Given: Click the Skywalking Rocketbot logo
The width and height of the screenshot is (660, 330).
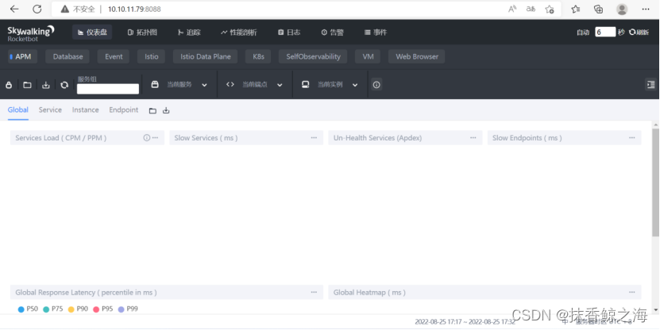Looking at the screenshot, I should [x=31, y=33].
